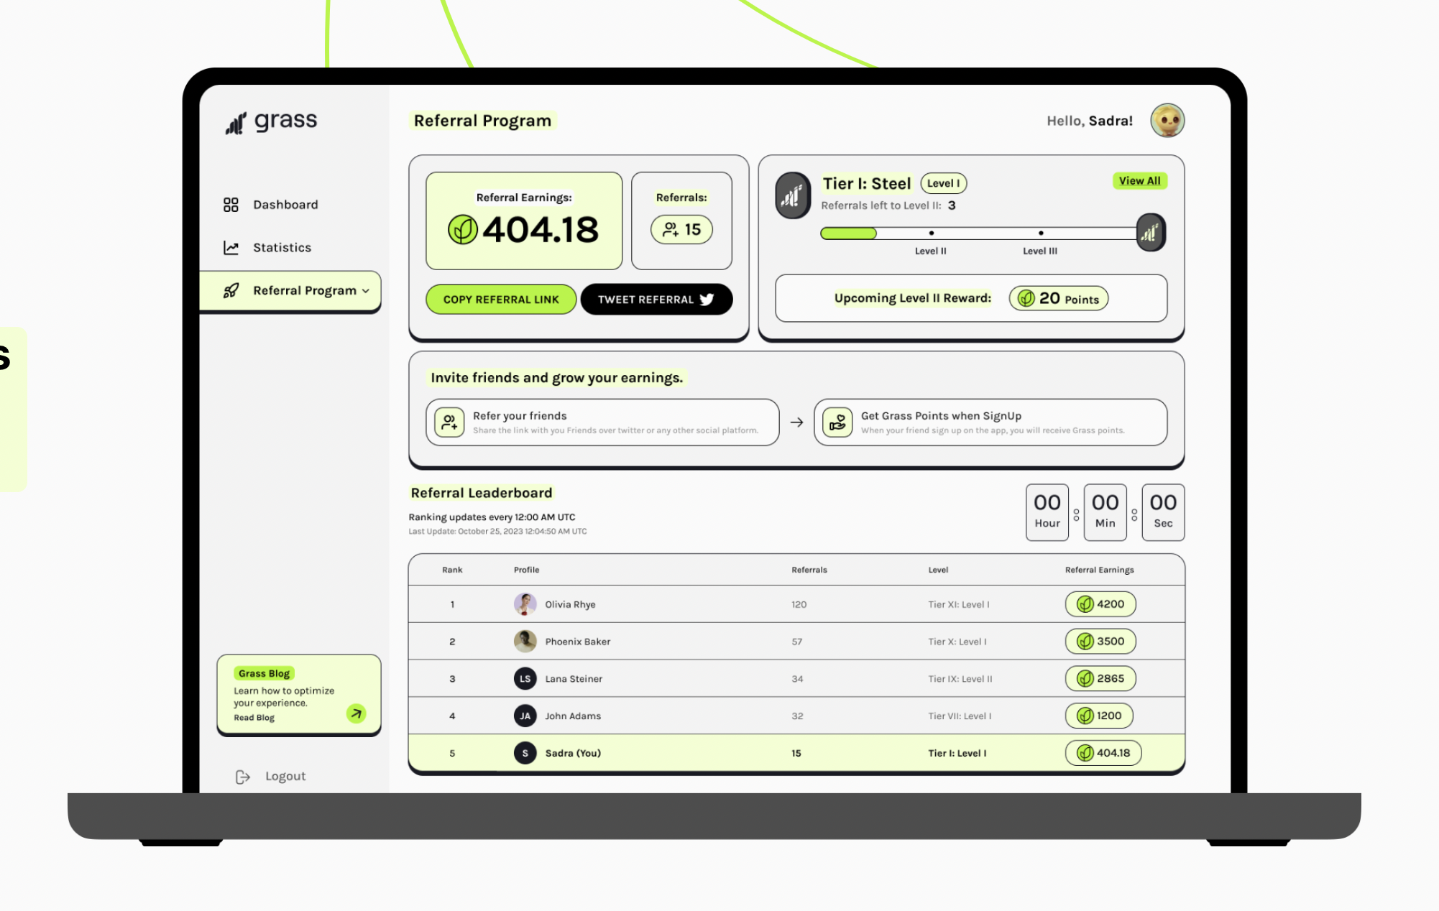Image resolution: width=1439 pixels, height=911 pixels.
Task: Expand the leaderboard hours stepper control
Action: click(x=1046, y=511)
